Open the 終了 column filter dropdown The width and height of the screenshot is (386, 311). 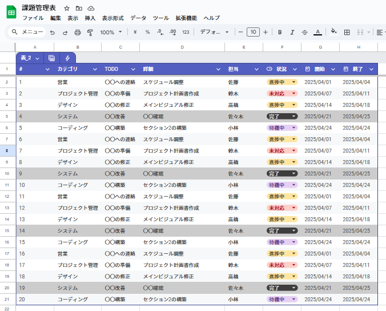click(x=371, y=70)
